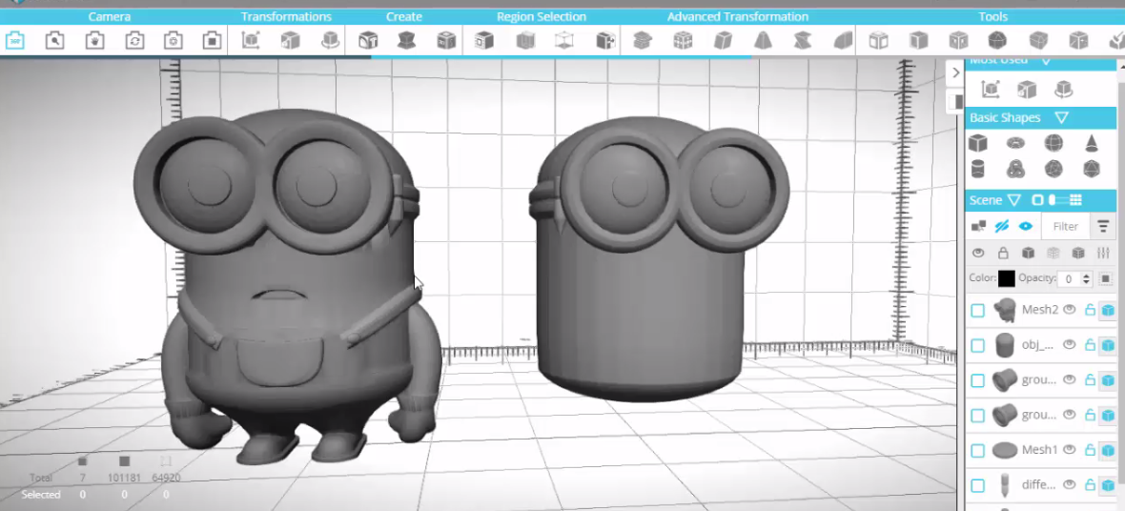Add a sphere from Basic Shapes
1125x511 pixels.
click(x=1053, y=143)
